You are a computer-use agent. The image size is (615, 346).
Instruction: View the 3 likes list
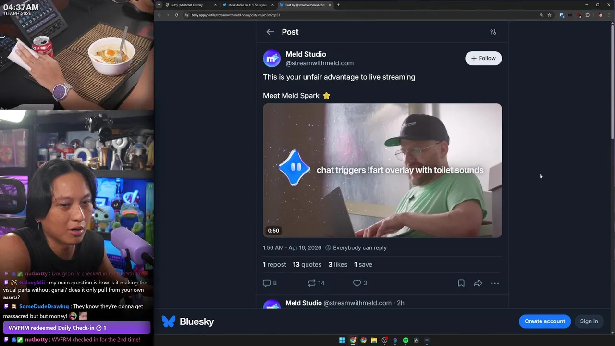click(x=338, y=264)
